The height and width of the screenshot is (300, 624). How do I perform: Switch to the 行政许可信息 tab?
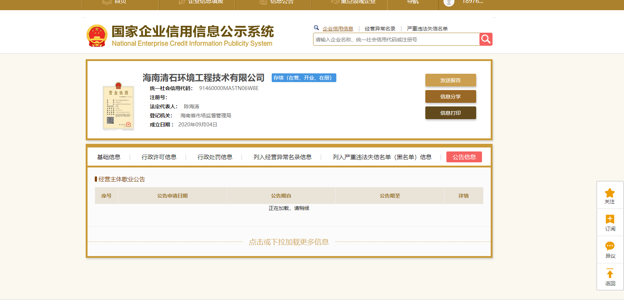(x=159, y=157)
